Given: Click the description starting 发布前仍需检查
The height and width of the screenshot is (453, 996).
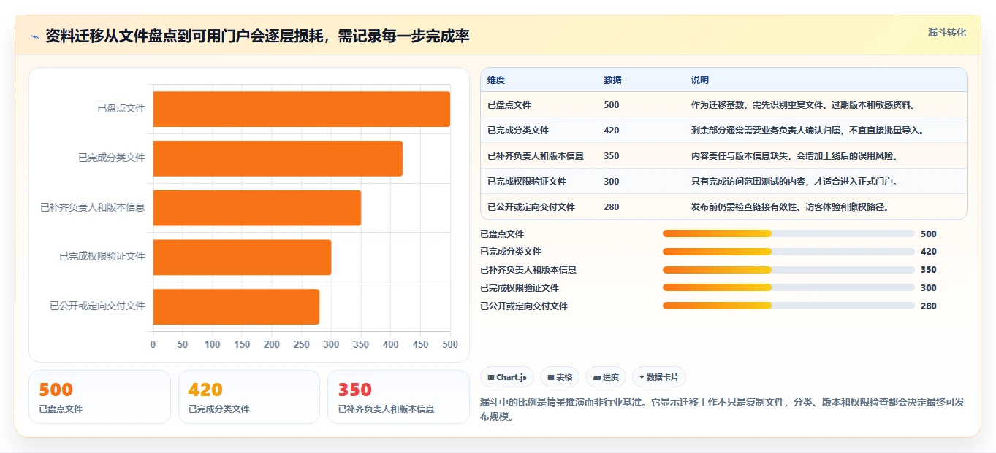Looking at the screenshot, I should pyautogui.click(x=790, y=207).
